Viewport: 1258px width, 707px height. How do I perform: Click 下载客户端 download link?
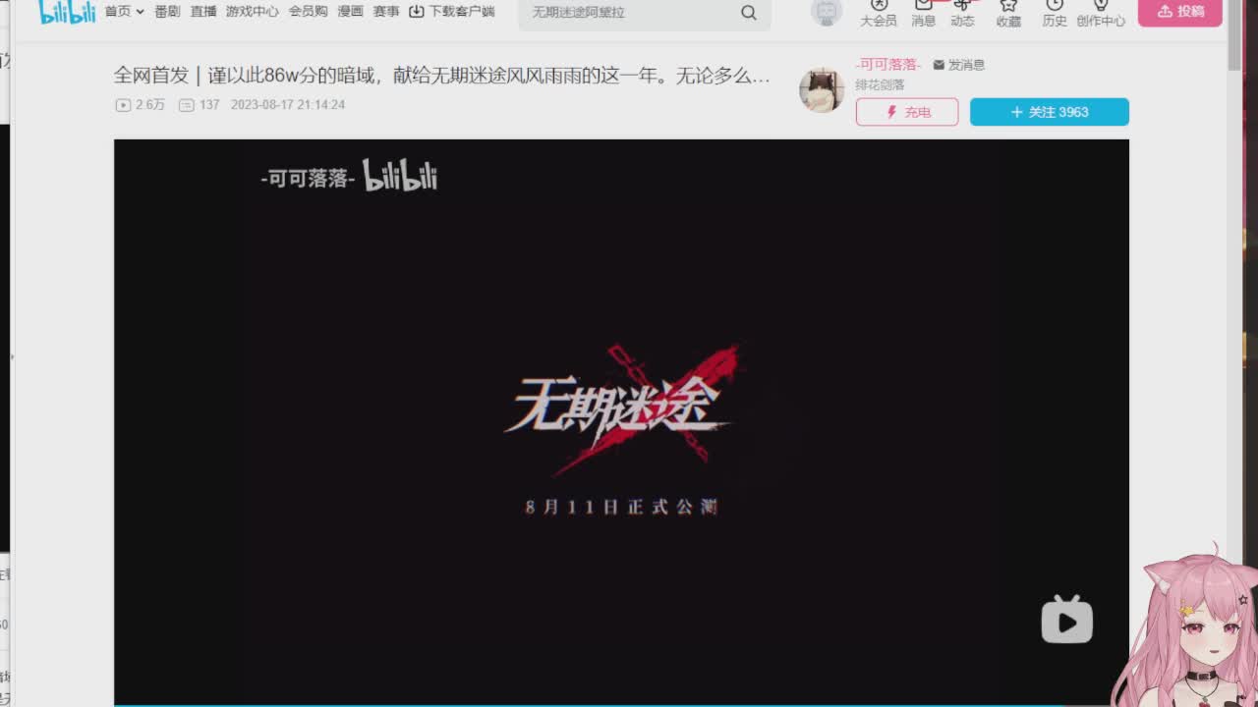tap(452, 12)
